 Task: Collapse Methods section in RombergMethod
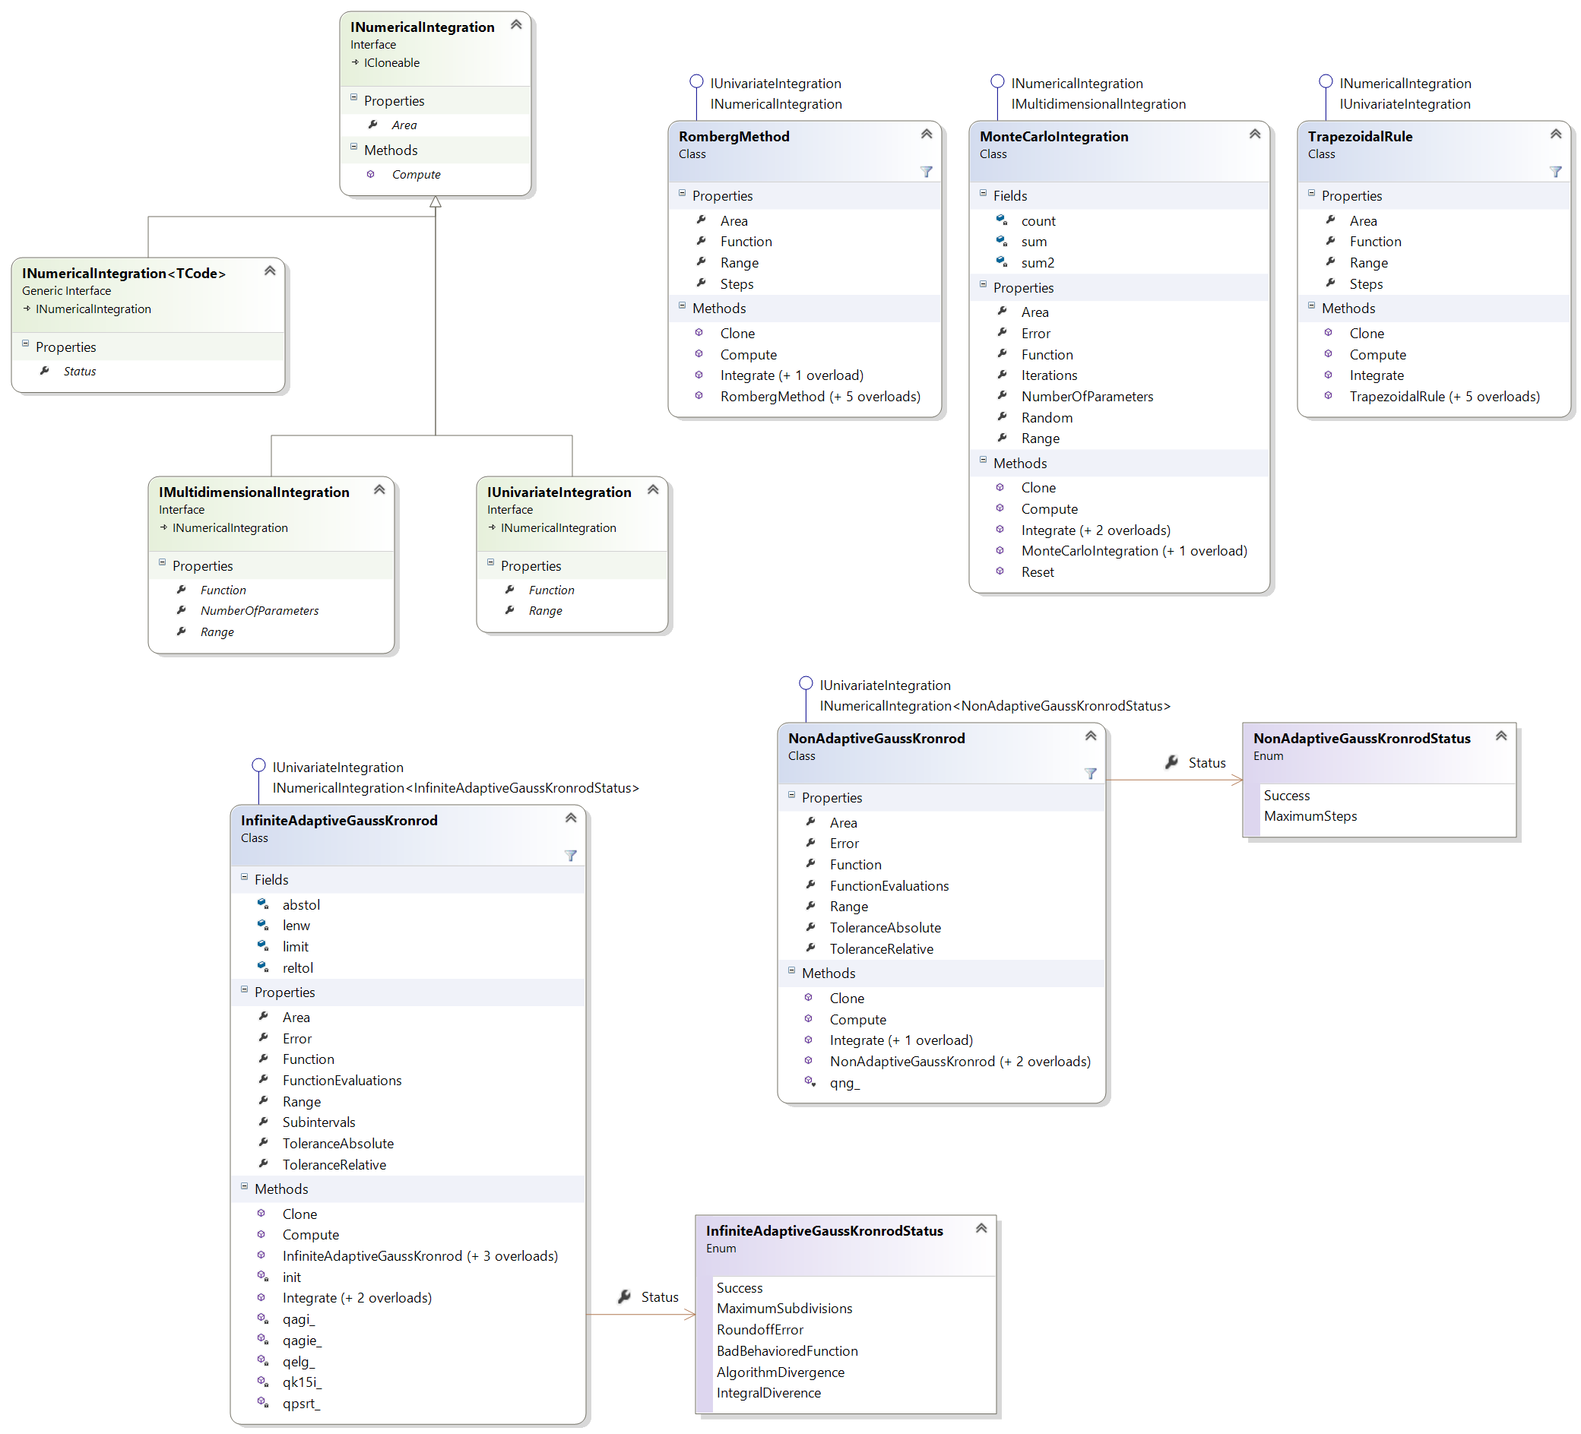click(x=683, y=306)
